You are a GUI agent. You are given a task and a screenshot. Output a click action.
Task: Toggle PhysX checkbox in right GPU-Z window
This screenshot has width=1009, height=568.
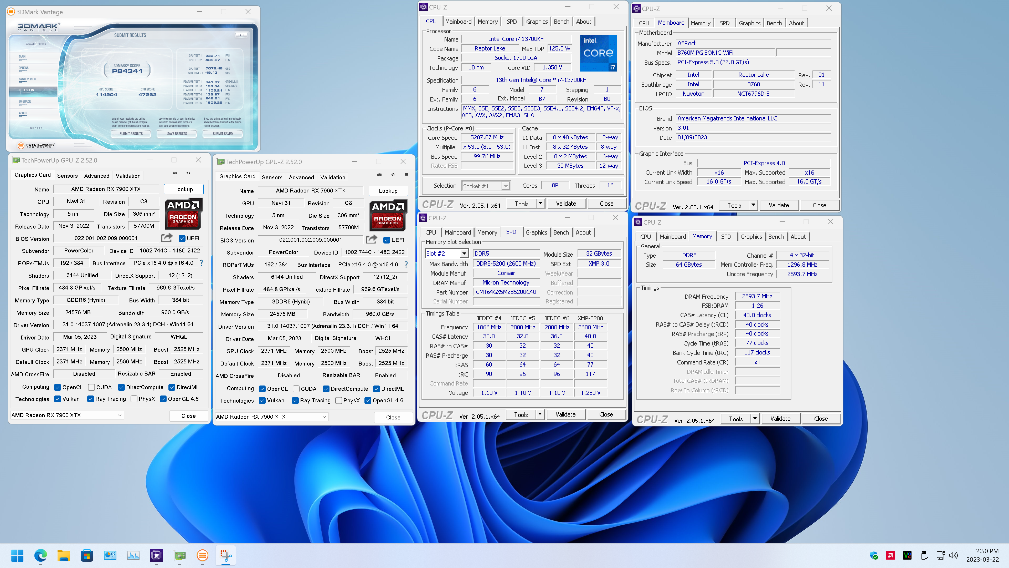(x=339, y=400)
